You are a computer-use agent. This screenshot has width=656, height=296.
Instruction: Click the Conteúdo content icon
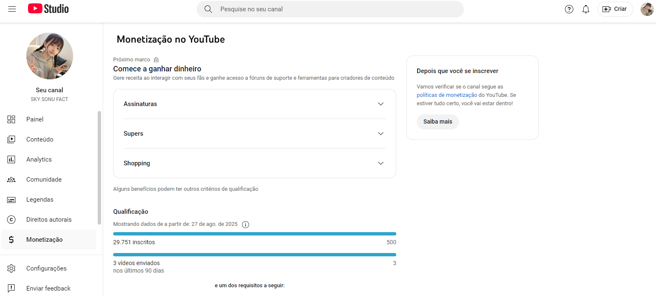pyautogui.click(x=11, y=139)
